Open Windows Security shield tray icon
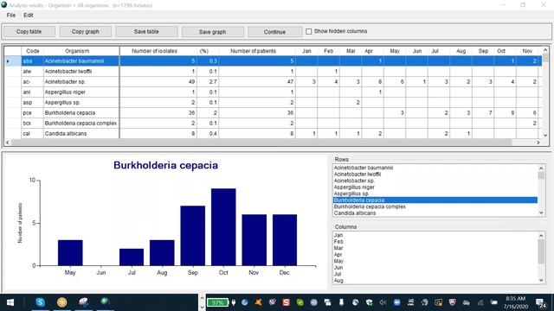Image resolution: width=554 pixels, height=311 pixels. pyautogui.click(x=369, y=302)
